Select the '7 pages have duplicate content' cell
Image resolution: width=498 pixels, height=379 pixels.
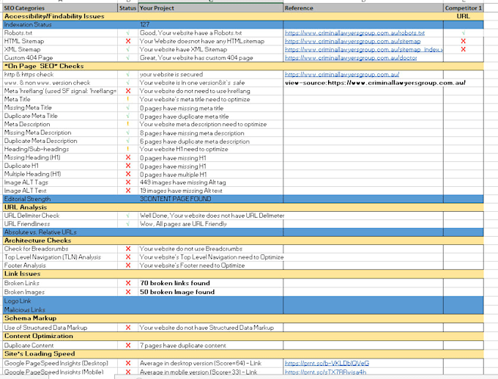[x=211, y=345]
